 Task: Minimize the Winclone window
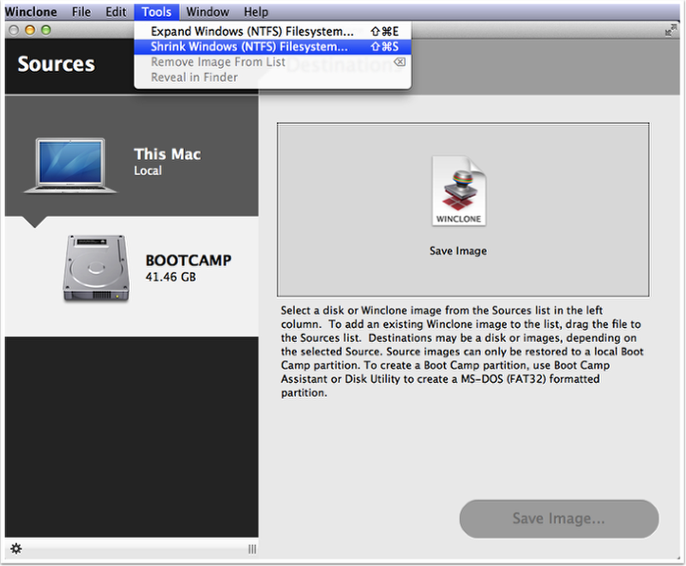coord(30,30)
